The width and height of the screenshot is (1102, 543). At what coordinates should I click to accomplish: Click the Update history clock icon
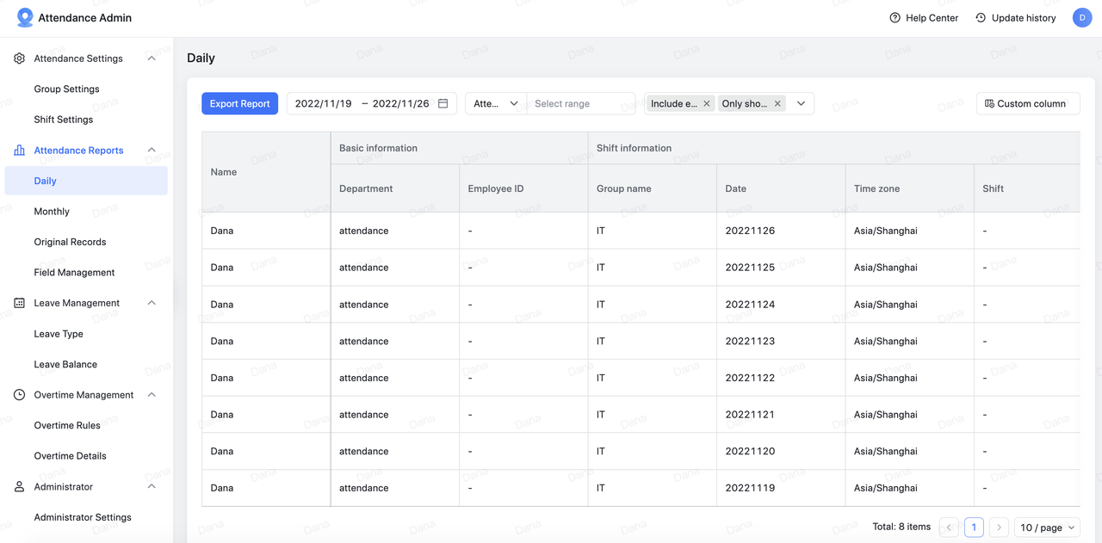point(981,18)
